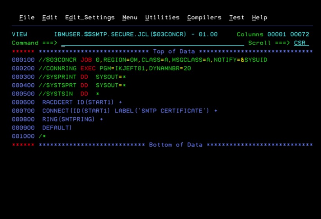Click line number 000300
The width and height of the screenshot is (321, 219).
(23, 77)
